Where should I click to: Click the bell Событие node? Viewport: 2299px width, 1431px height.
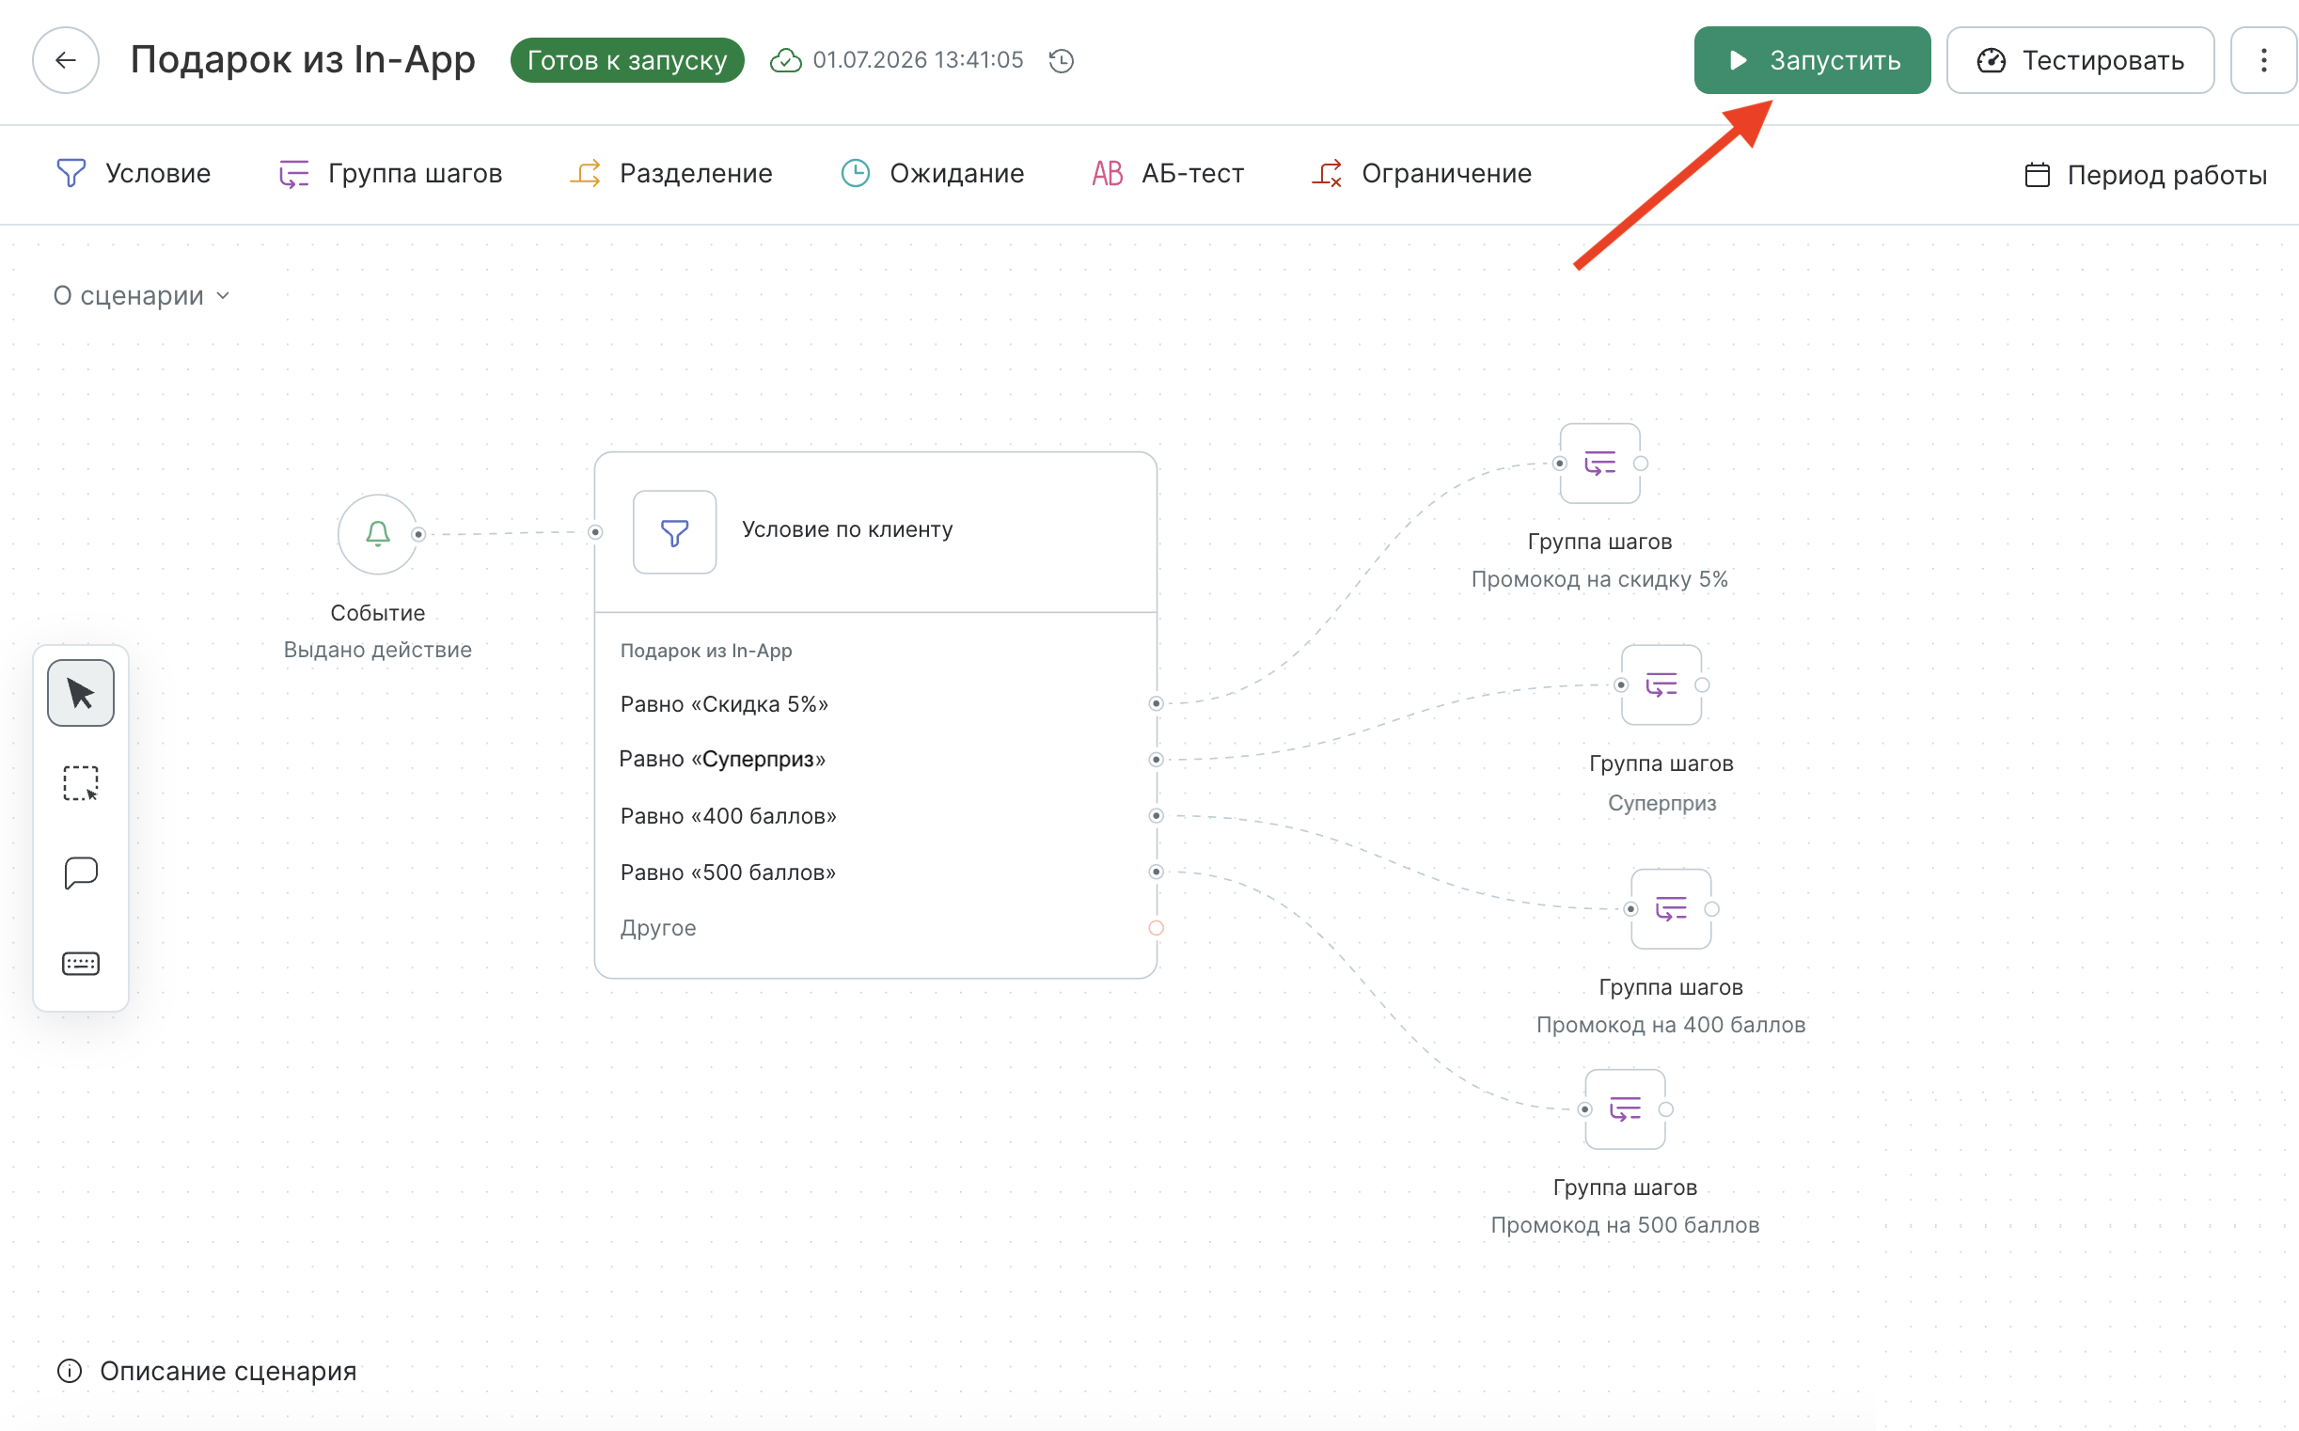pyautogui.click(x=378, y=534)
